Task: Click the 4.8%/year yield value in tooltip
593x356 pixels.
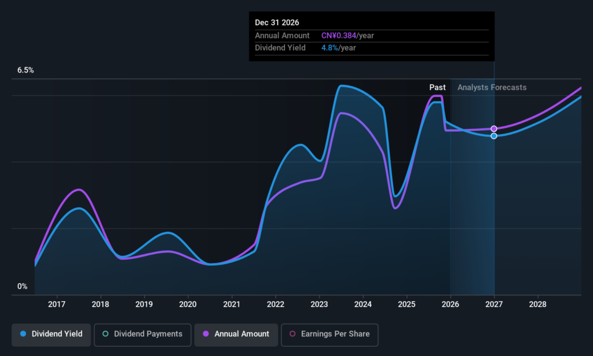Action: point(339,48)
